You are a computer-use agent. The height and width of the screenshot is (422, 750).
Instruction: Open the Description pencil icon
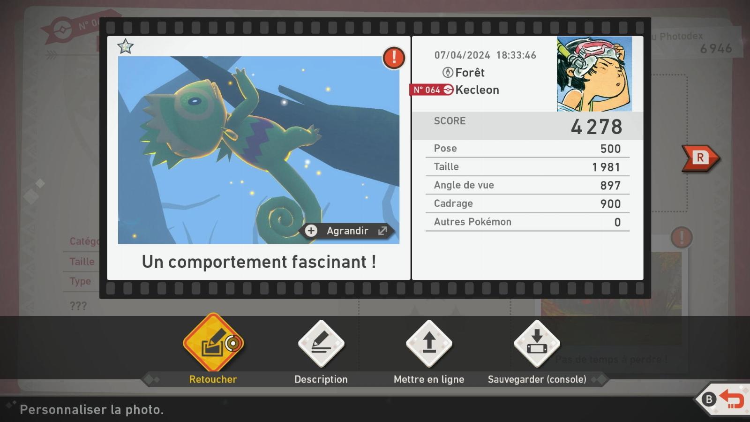coord(321,344)
